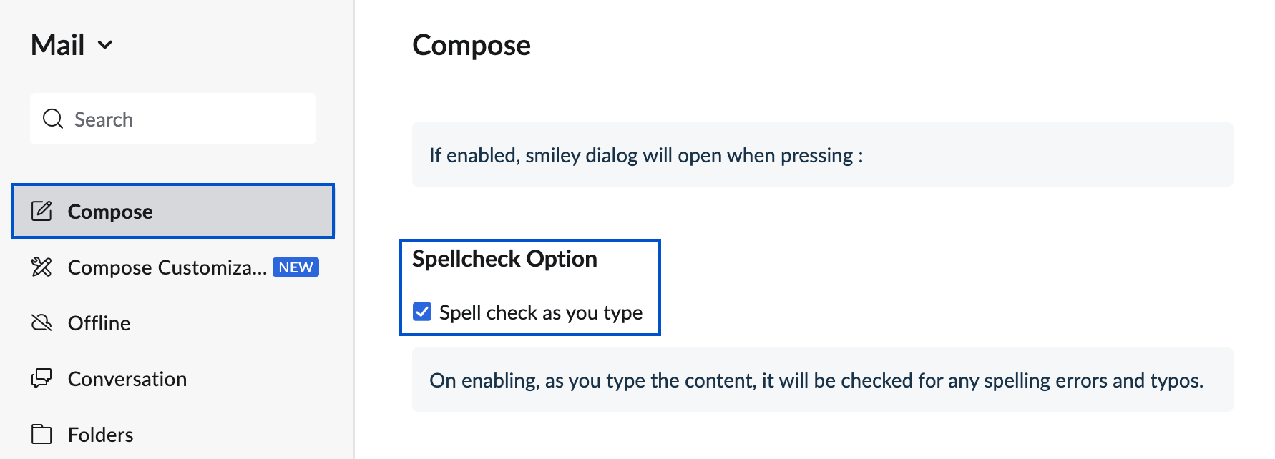The width and height of the screenshot is (1275, 459).
Task: Click the Spellcheck Option heading
Action: (504, 259)
